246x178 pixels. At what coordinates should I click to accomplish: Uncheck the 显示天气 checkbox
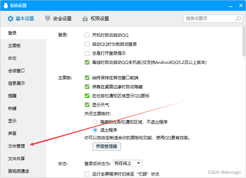coord(87,105)
